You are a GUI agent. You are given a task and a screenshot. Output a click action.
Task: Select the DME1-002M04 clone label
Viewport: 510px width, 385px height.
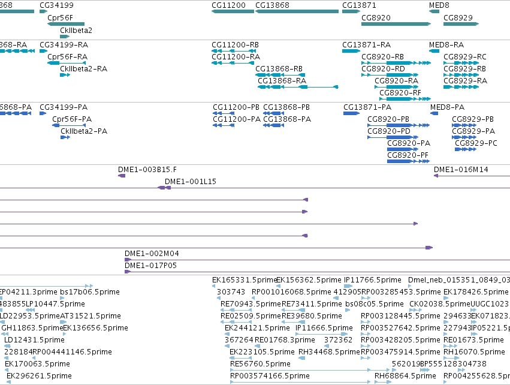[x=152, y=254]
